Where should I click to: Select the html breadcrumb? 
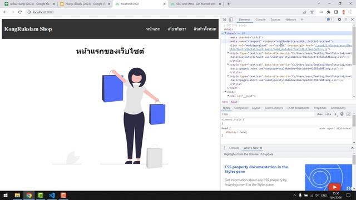click(225, 102)
